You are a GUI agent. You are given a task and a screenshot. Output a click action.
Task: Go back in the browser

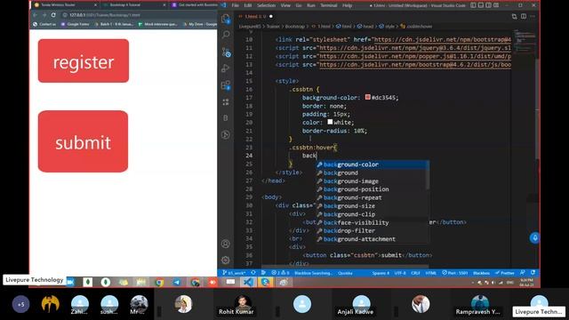pyautogui.click(x=36, y=15)
